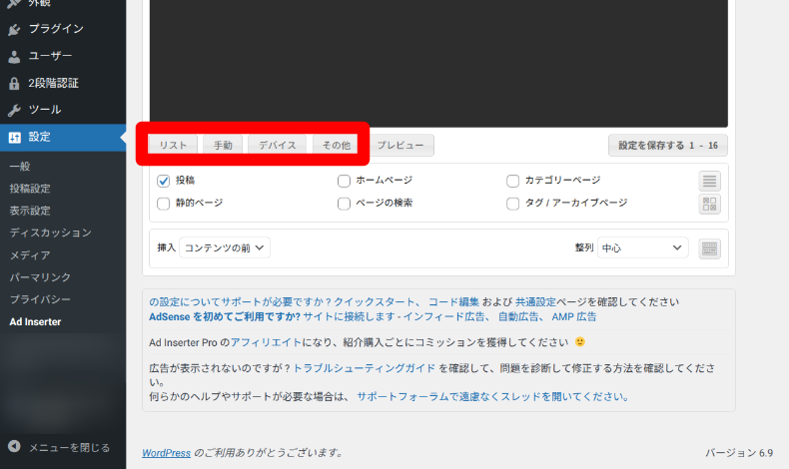Viewport: 789px width, 469px height.
Task: Select the その他 button
Action: point(336,146)
